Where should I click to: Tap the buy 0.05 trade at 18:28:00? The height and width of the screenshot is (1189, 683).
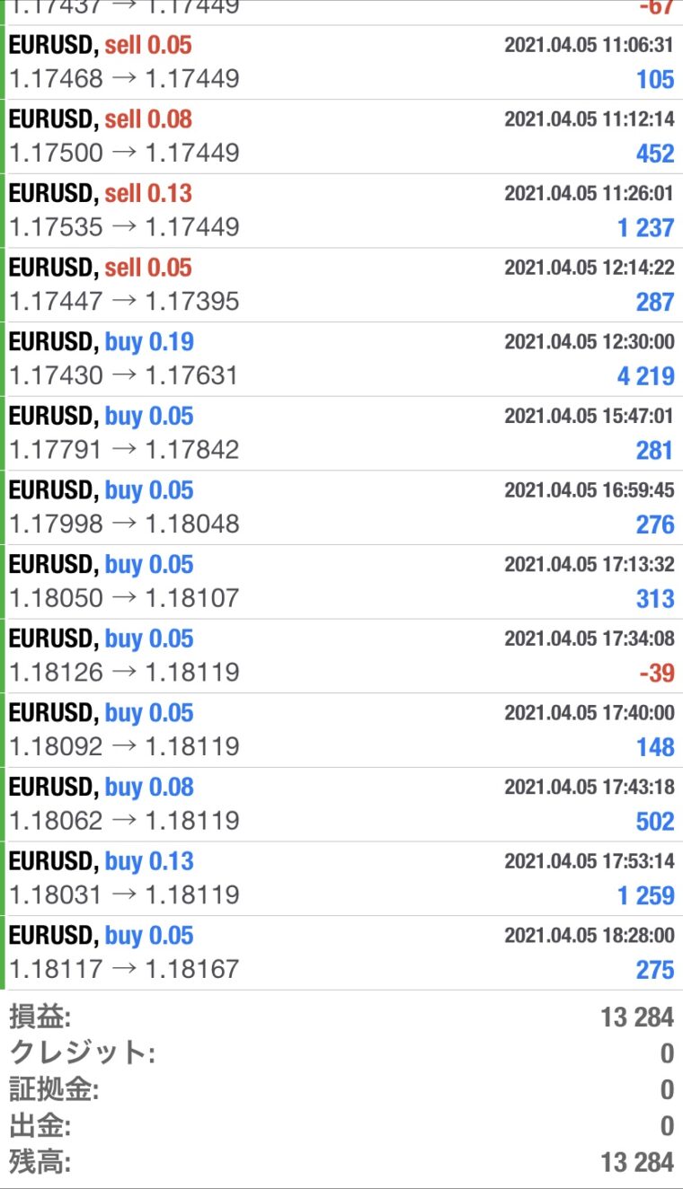(341, 953)
